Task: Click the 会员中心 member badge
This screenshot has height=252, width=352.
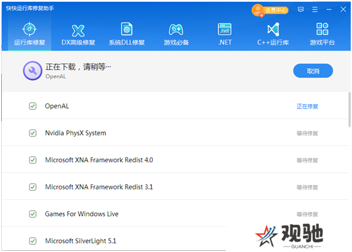Action: point(270,10)
